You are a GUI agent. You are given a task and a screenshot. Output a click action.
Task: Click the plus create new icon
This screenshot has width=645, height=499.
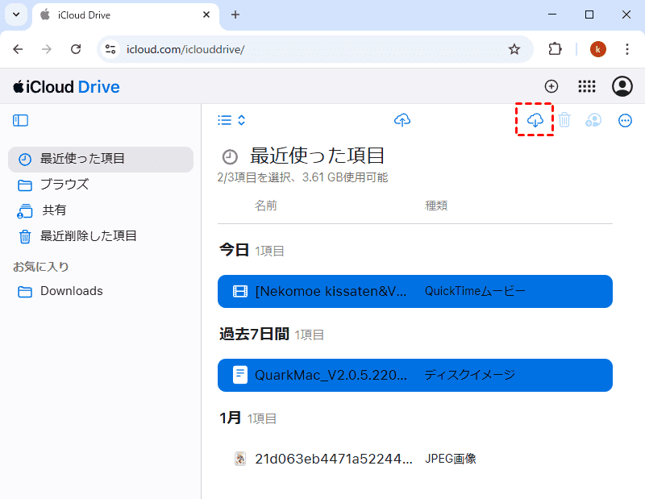(x=551, y=86)
